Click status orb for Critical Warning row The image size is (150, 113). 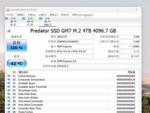pos(9,76)
